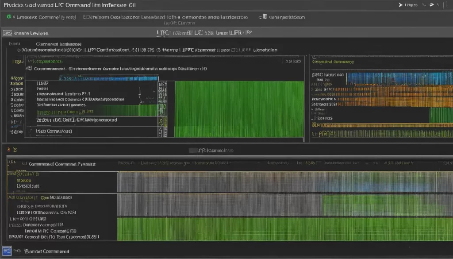Toggle the marker left of 'Command Command' row
This screenshot has width=453, height=259.
pyautogui.click(x=24, y=164)
